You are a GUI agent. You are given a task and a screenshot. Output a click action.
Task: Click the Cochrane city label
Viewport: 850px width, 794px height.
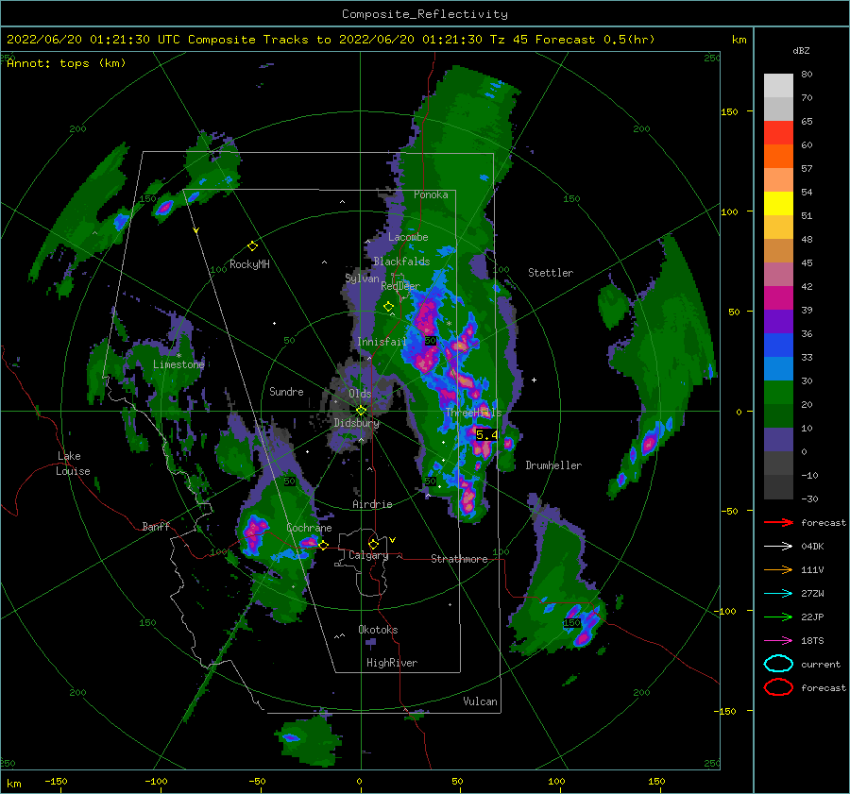[x=309, y=528]
